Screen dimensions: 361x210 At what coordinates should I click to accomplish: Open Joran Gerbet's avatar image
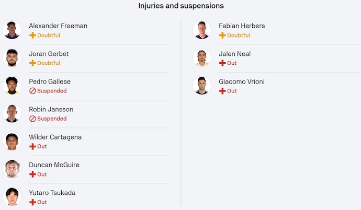(12, 57)
